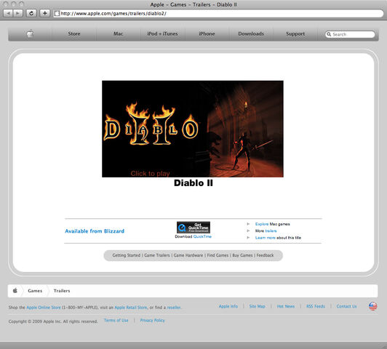Open Apple Info footer link
This screenshot has width=387, height=349.
coord(228,306)
